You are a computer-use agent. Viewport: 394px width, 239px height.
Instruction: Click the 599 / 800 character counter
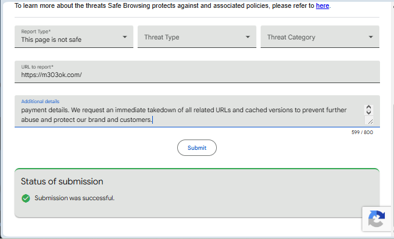(x=362, y=132)
